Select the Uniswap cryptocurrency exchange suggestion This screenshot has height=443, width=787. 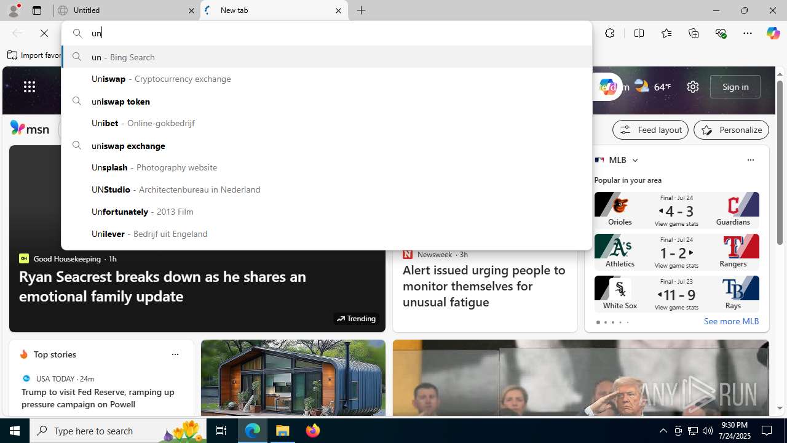click(326, 79)
